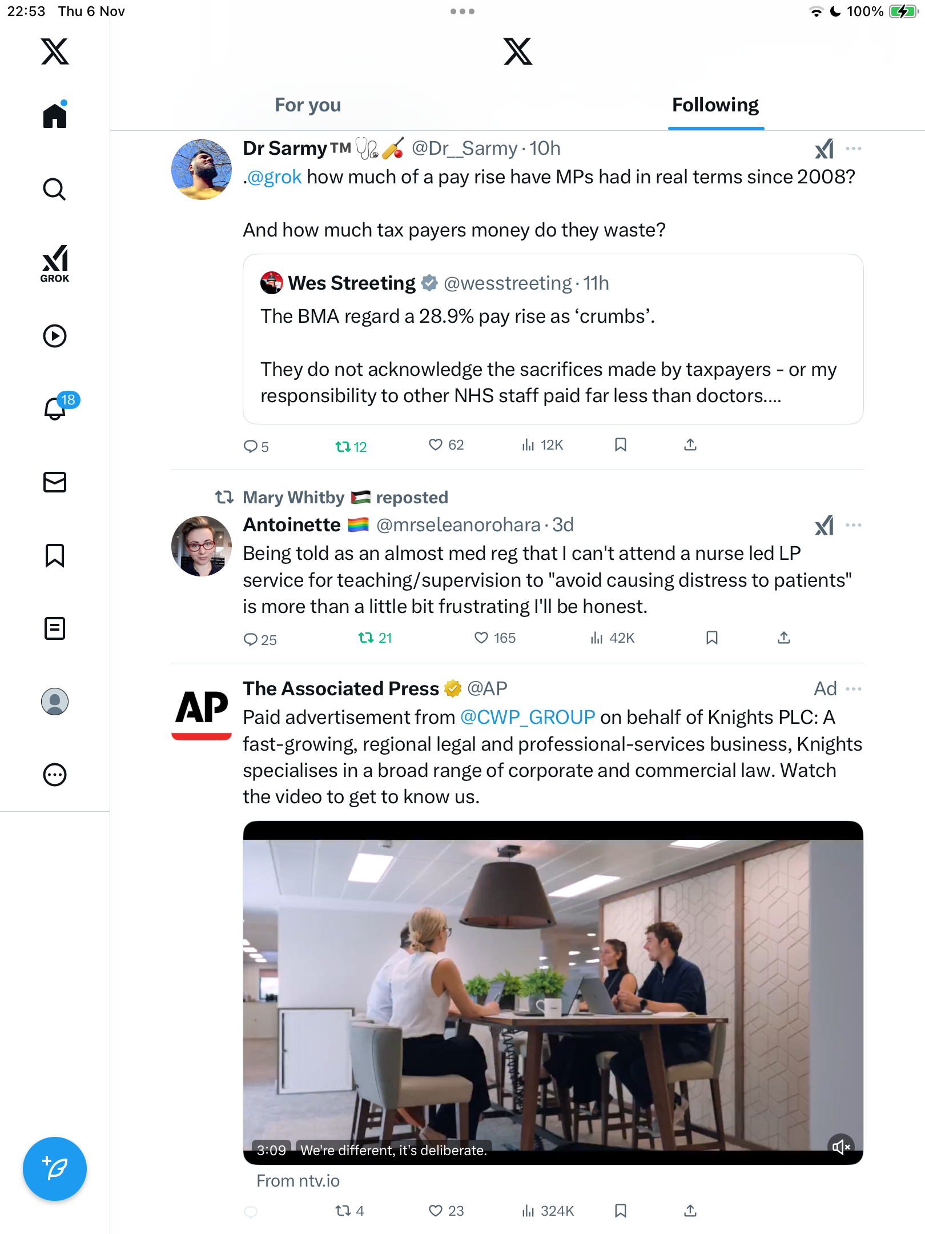Like Antoinette's post with 165 likes
Screen dimensions: 925x1234
point(482,638)
